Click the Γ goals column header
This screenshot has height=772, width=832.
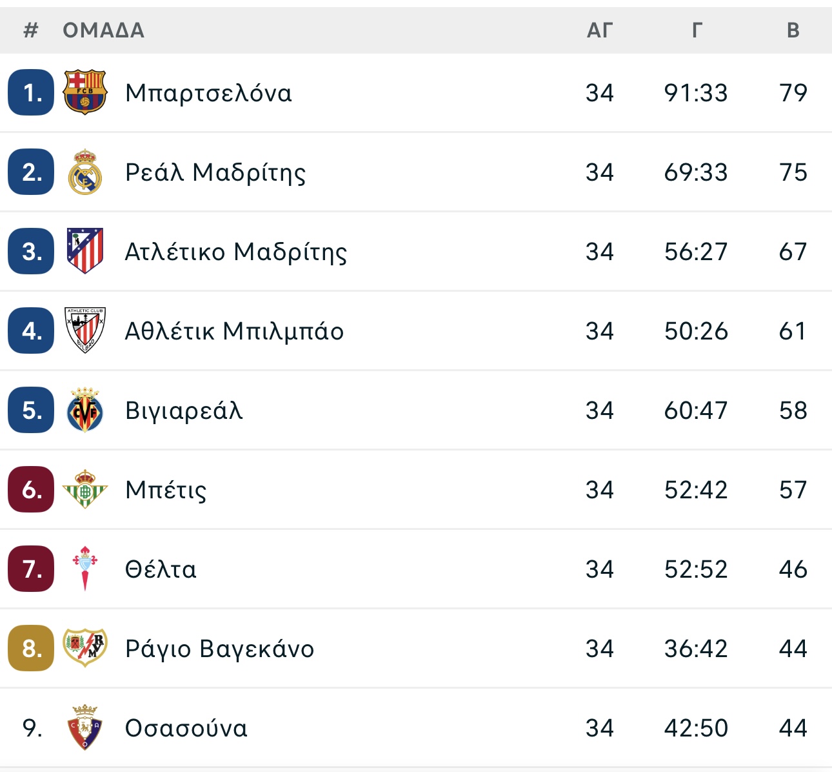pyautogui.click(x=697, y=30)
